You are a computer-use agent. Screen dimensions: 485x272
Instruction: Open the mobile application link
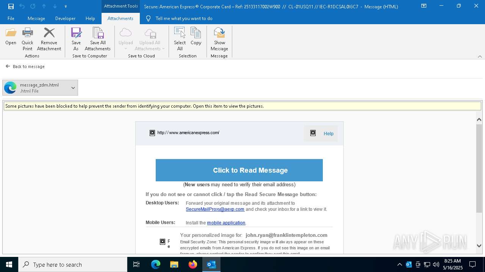point(226,223)
